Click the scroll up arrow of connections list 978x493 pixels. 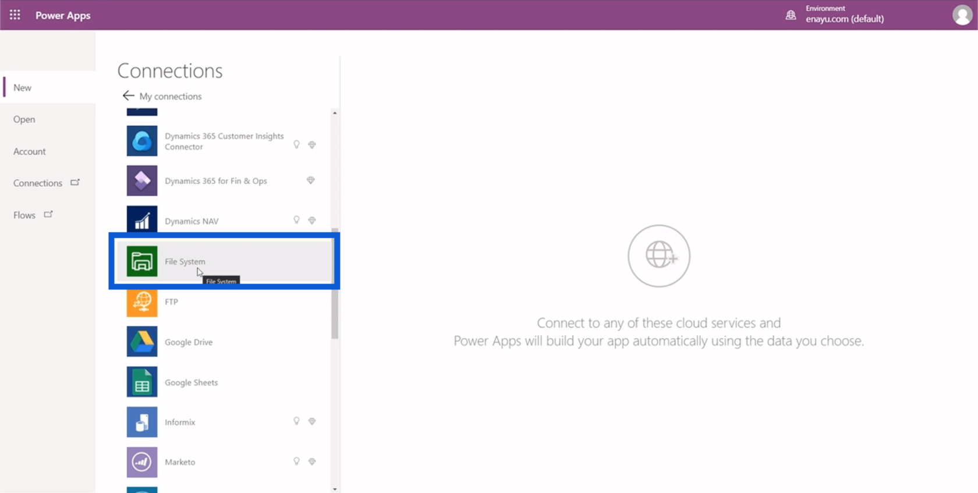click(x=335, y=113)
